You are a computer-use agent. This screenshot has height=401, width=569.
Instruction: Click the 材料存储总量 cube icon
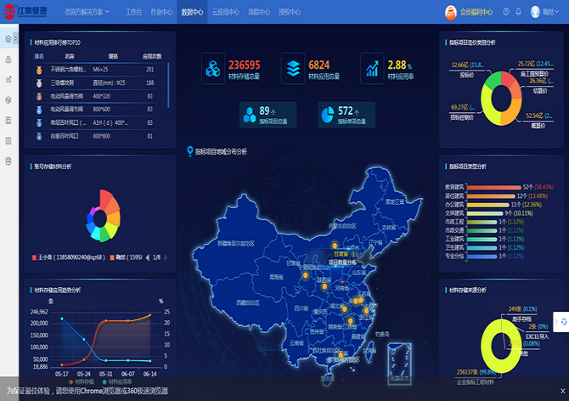tap(212, 69)
